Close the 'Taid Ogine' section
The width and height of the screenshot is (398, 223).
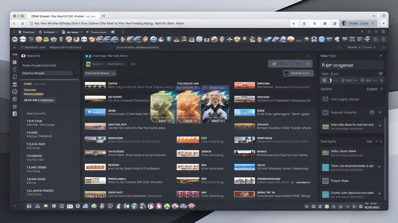coord(381,141)
